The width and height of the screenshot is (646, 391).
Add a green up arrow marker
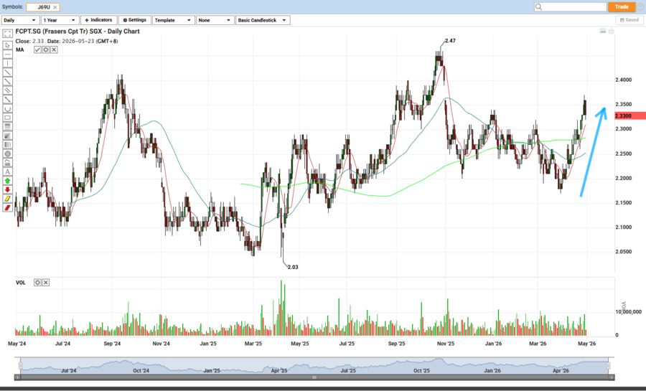coord(8,180)
